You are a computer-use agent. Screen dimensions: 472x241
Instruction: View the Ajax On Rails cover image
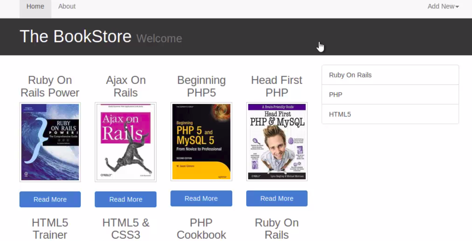pyautogui.click(x=126, y=142)
